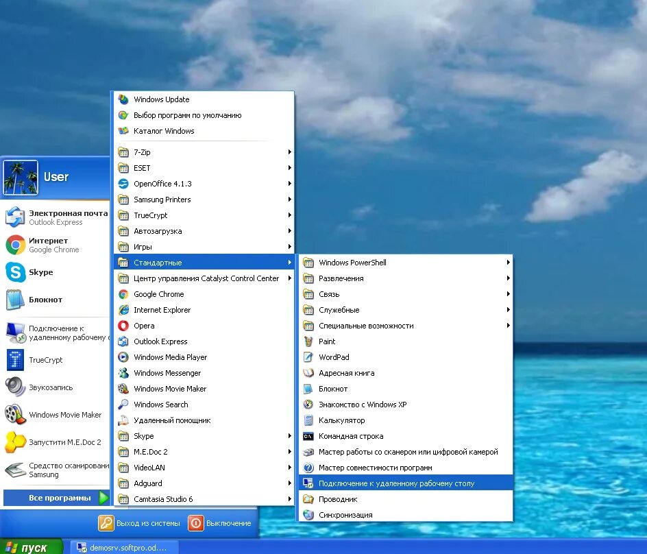Expand the ESET submenu arrow

[x=290, y=167]
